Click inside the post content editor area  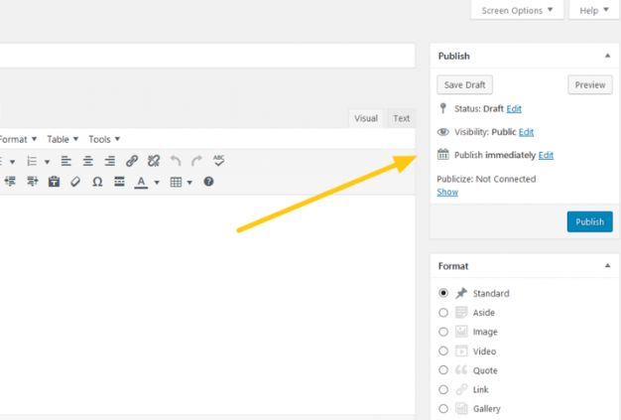coord(207,305)
